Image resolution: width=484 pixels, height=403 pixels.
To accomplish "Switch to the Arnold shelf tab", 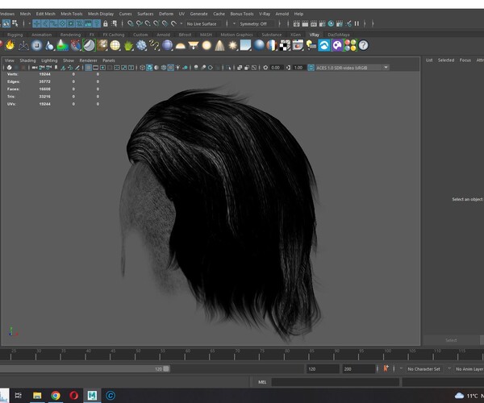I will coord(163,35).
